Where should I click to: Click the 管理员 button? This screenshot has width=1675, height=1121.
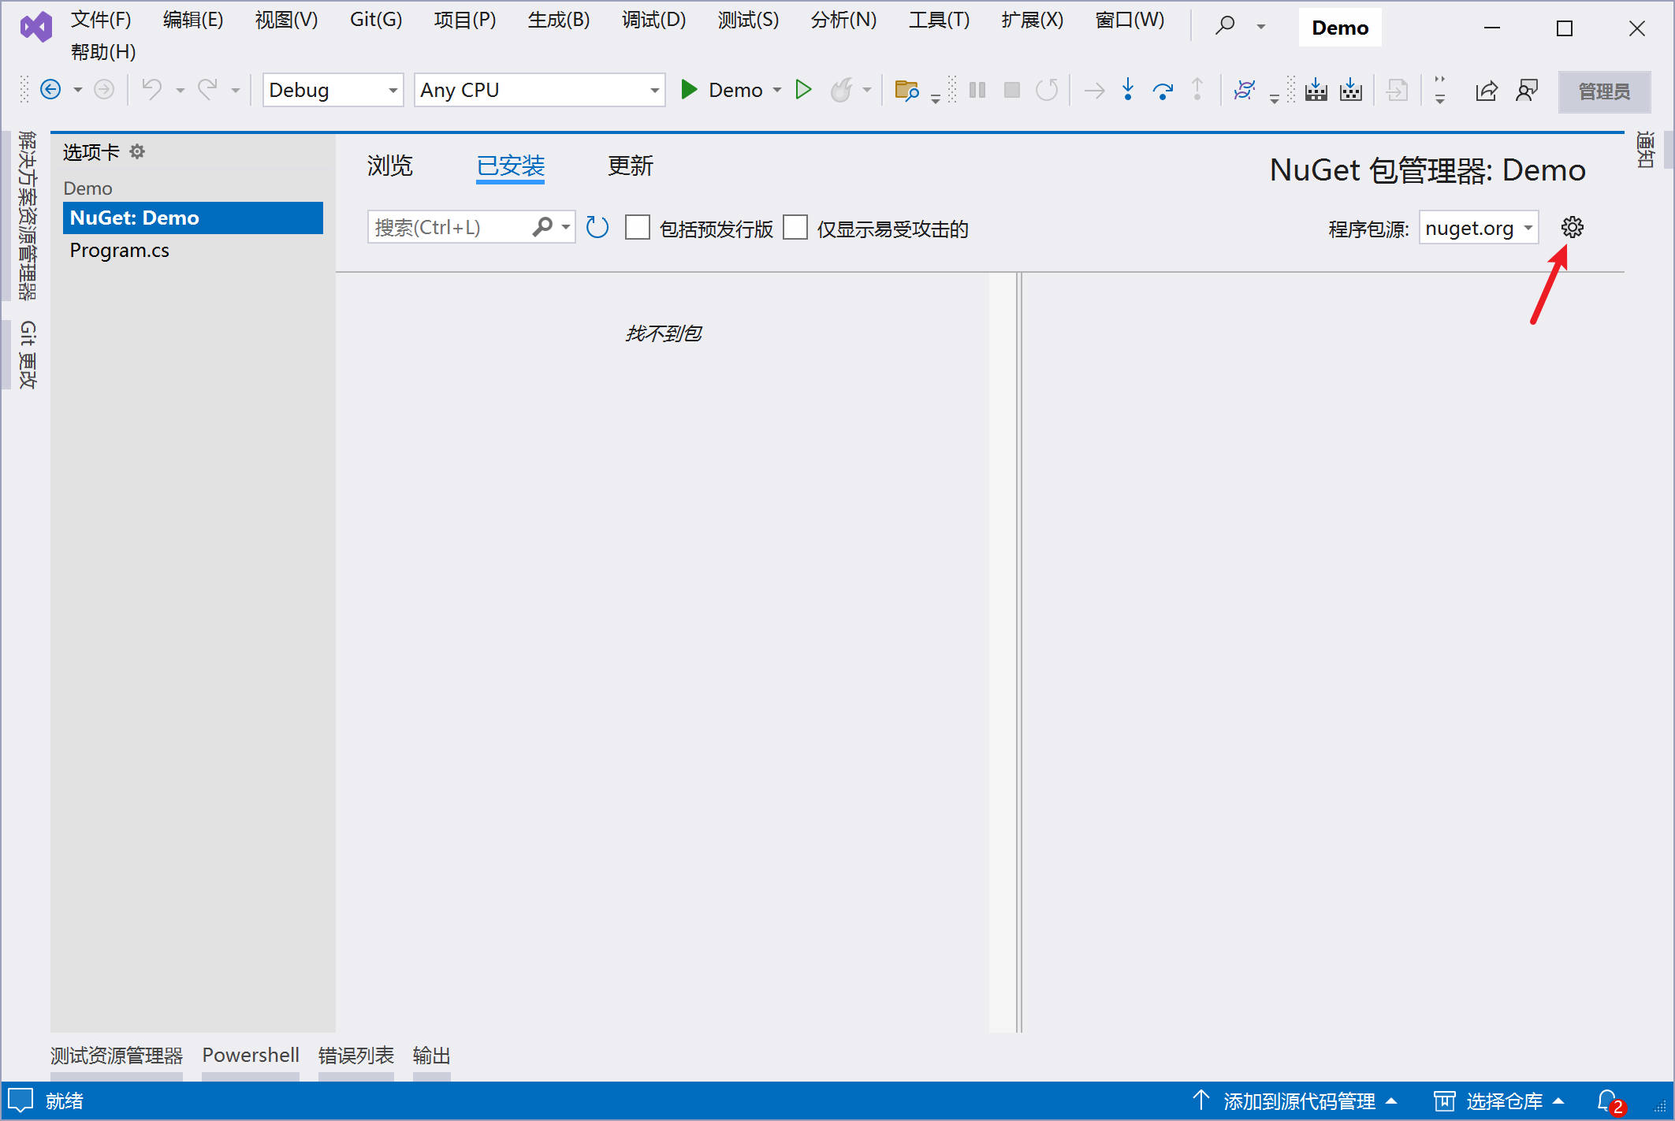(1604, 91)
